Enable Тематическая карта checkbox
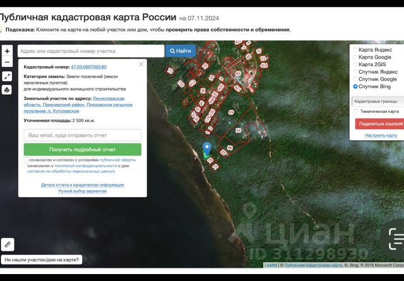The width and height of the screenshot is (404, 281). (x=355, y=112)
